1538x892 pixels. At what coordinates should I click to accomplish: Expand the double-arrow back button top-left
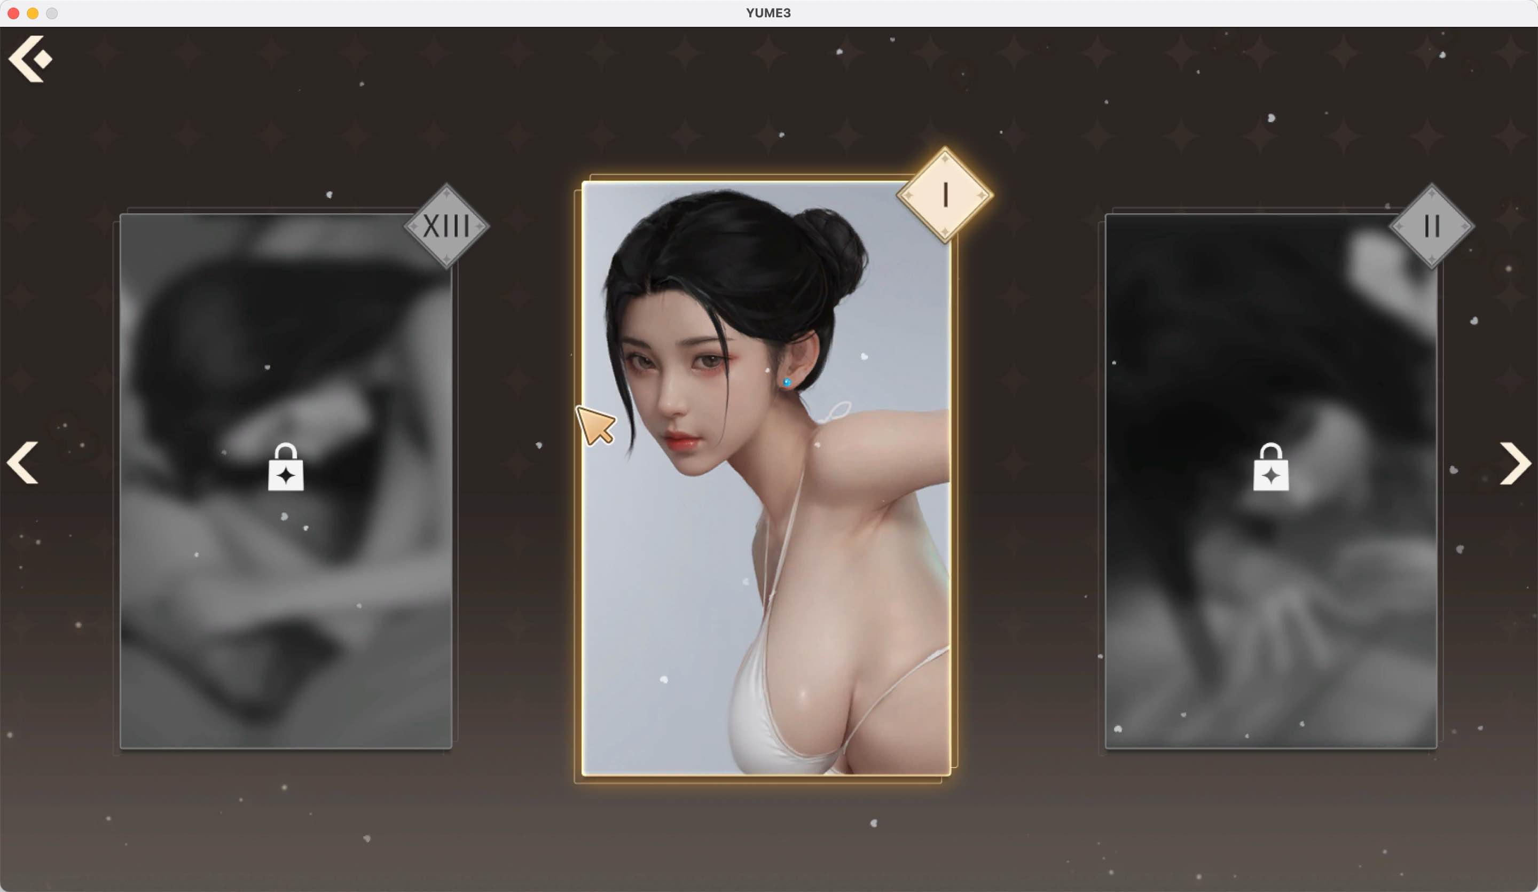32,58
